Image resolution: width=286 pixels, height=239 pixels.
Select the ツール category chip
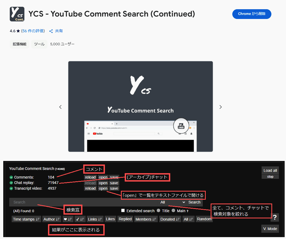coord(39,44)
